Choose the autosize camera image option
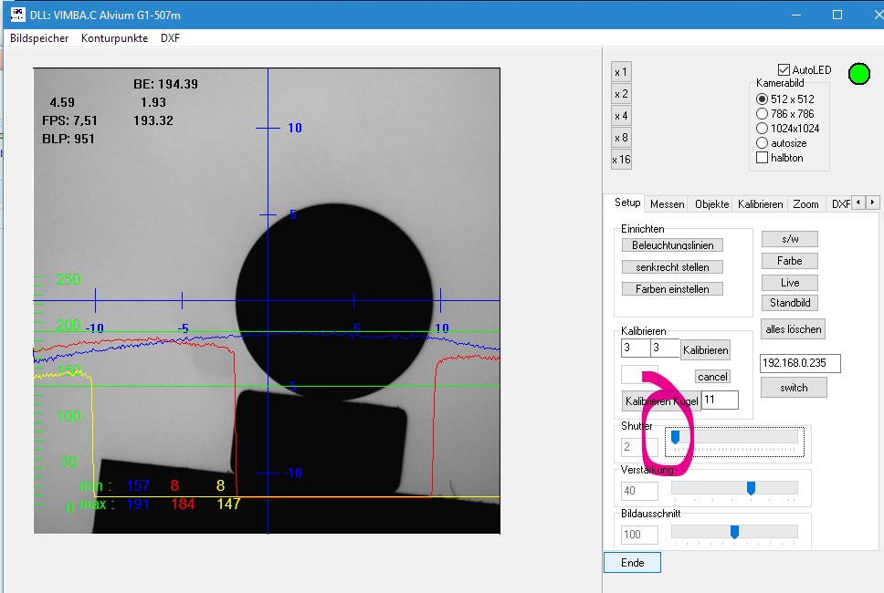This screenshot has width=884, height=593. [763, 143]
